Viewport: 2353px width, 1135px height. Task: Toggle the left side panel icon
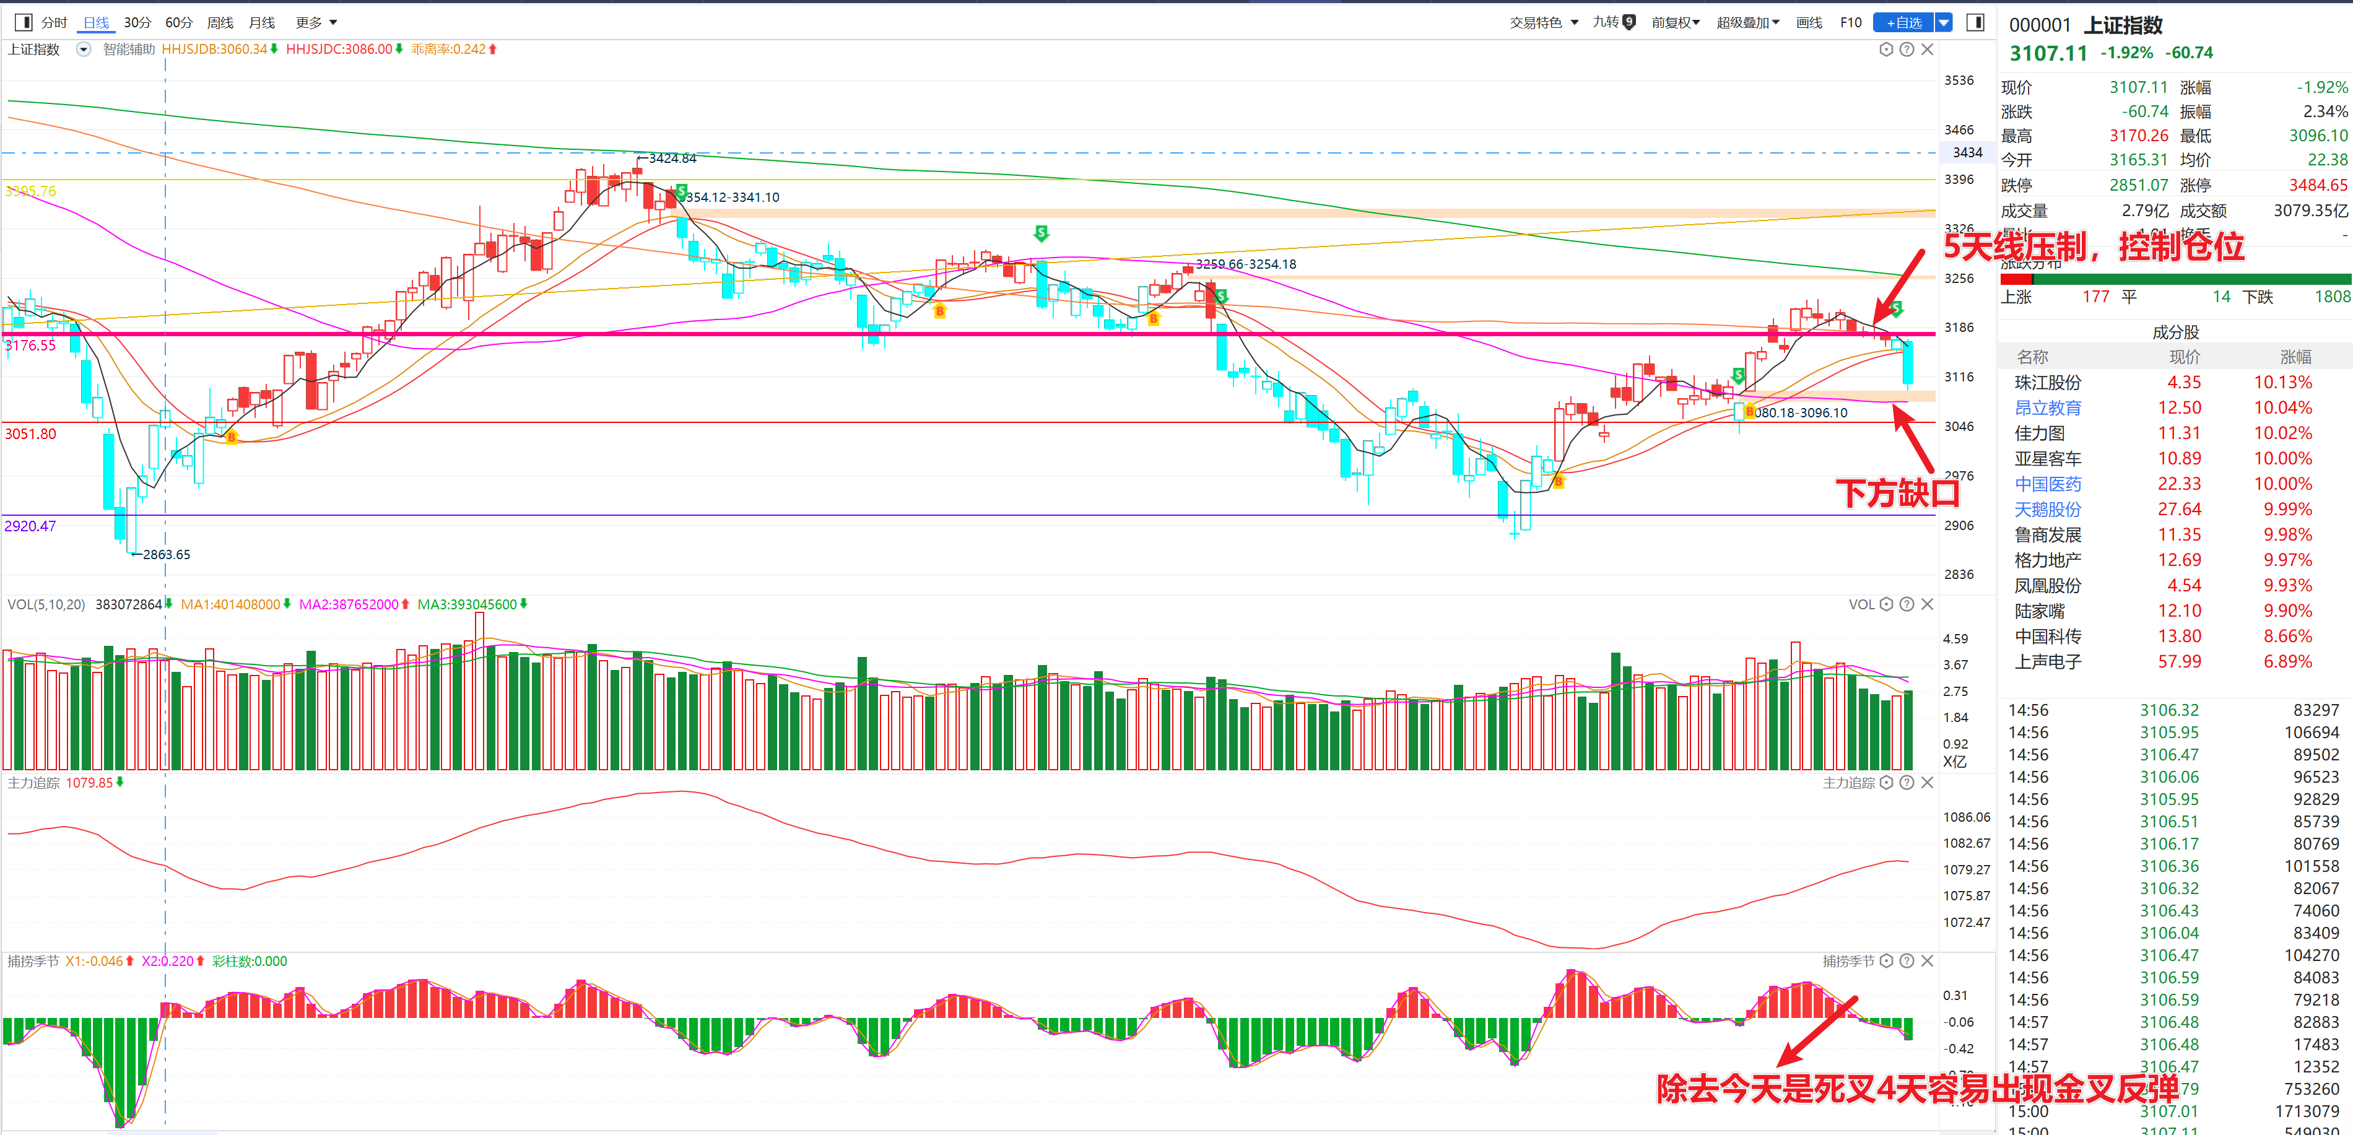[23, 22]
